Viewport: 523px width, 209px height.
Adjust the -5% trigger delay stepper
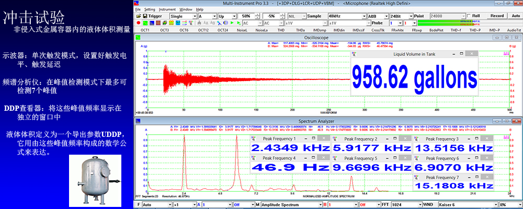[282, 16]
